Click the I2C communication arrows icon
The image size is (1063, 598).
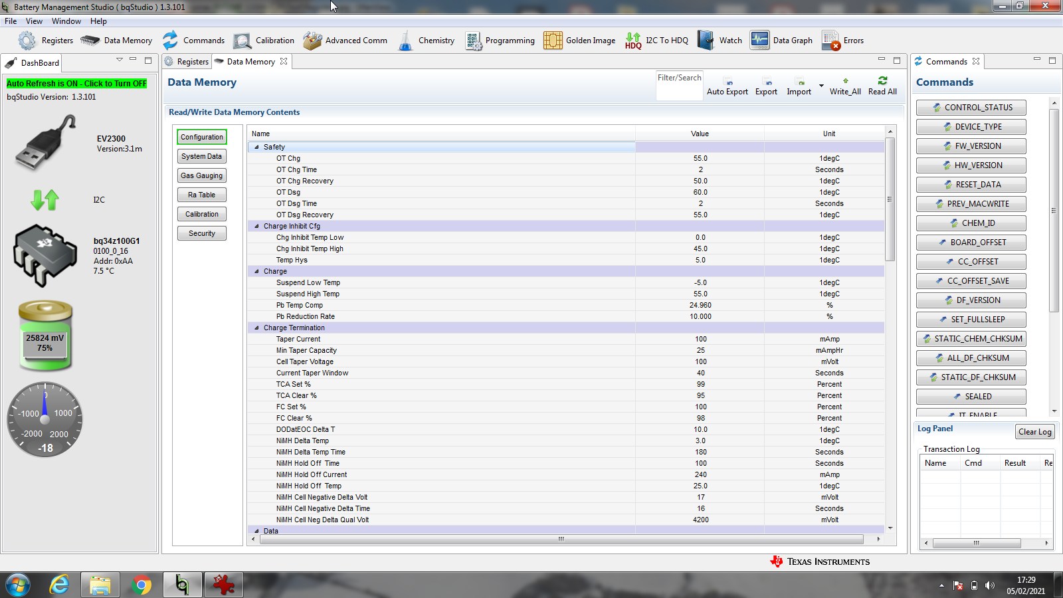click(45, 199)
